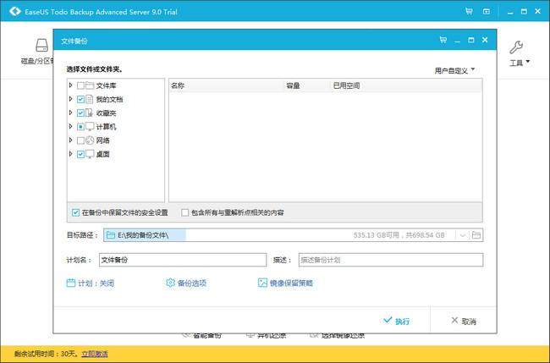Expand the 计算机 tree node

[70, 126]
